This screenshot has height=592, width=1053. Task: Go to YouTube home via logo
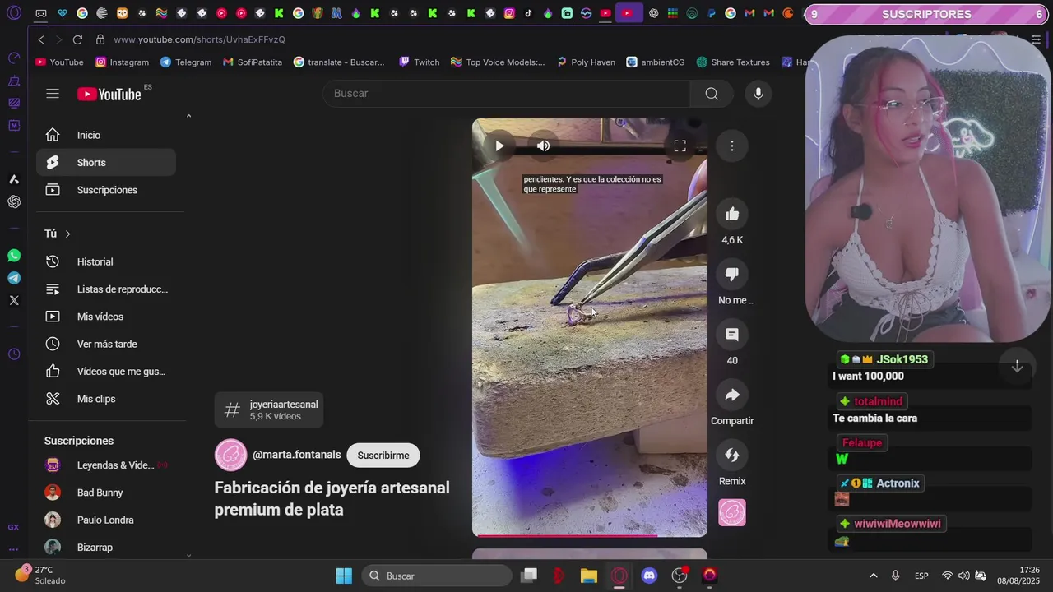[109, 94]
